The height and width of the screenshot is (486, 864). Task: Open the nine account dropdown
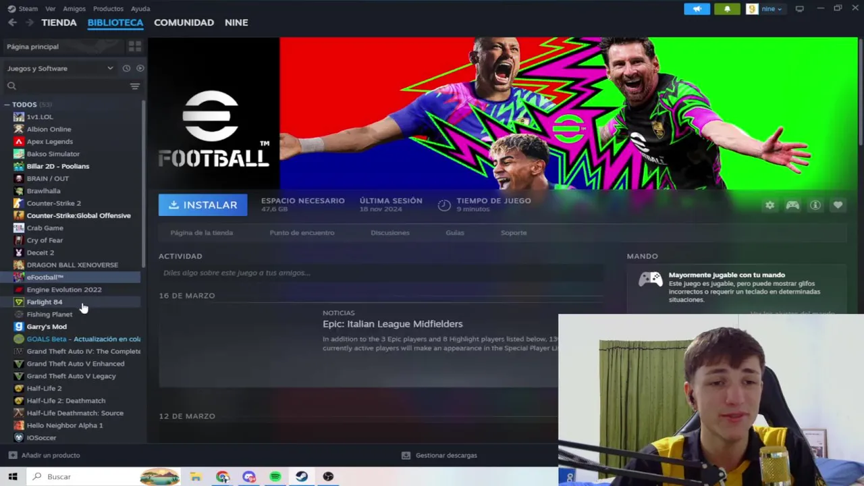(x=771, y=9)
